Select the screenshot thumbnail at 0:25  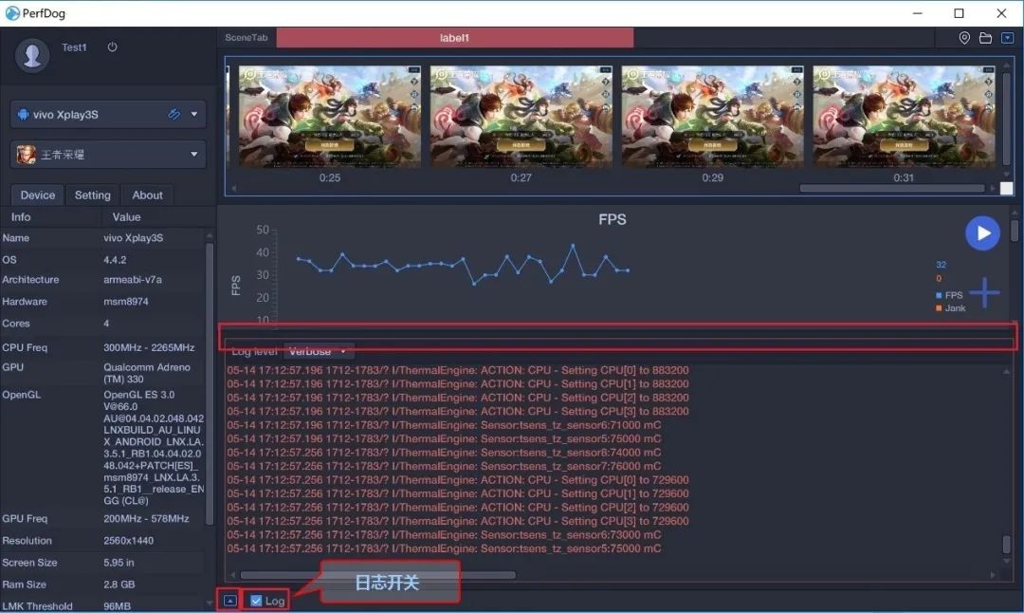point(330,117)
